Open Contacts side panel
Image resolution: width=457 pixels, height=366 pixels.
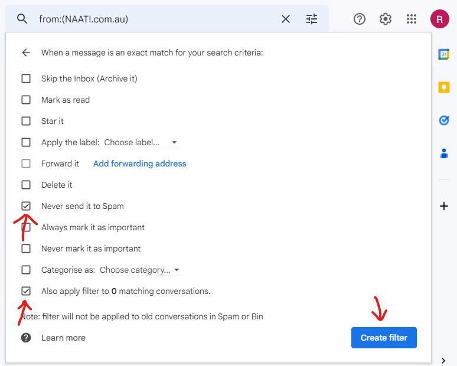pos(443,153)
